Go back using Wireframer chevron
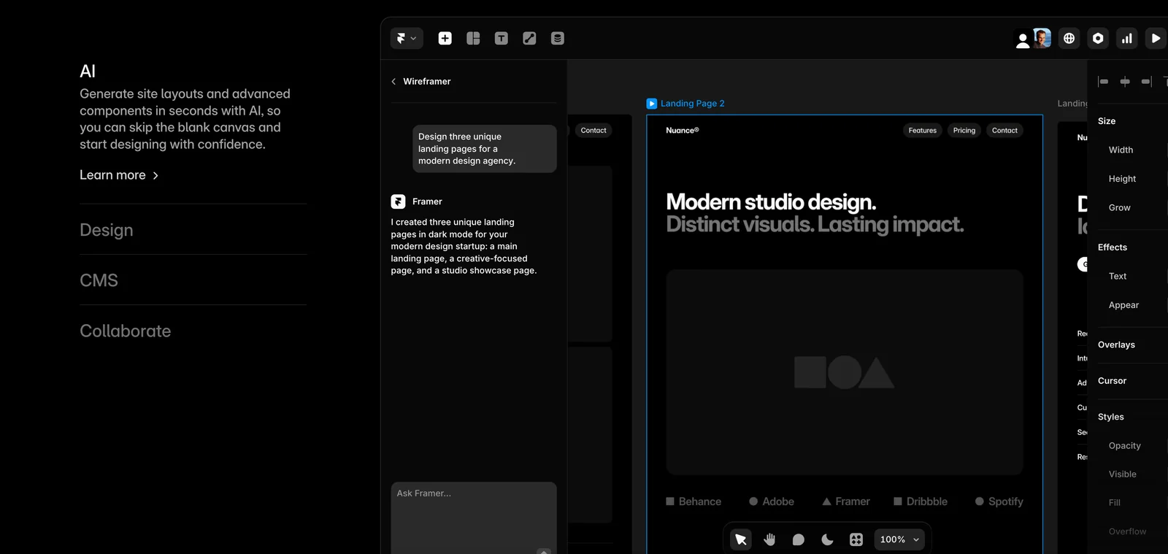 point(394,82)
